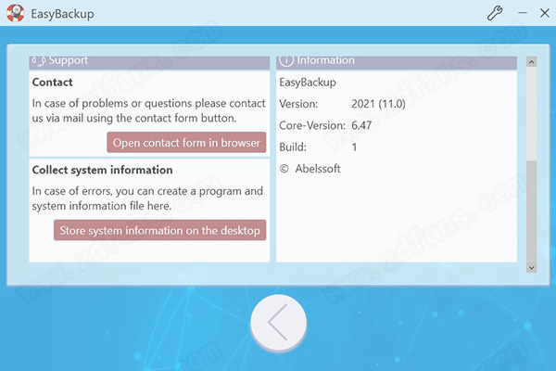Click the 'Build:' label

click(293, 147)
